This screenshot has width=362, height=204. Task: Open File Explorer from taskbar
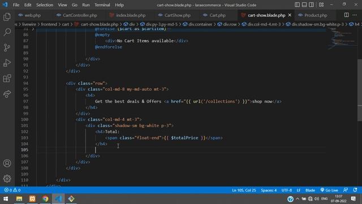coord(19,199)
